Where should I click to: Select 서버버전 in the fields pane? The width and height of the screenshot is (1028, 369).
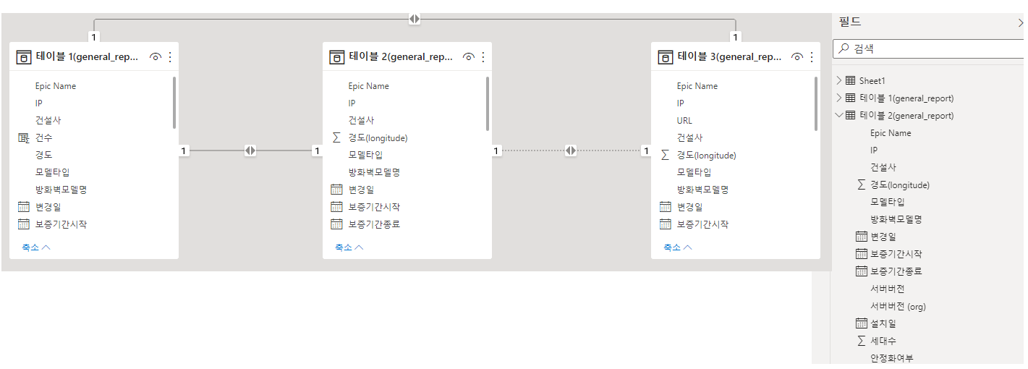point(887,289)
